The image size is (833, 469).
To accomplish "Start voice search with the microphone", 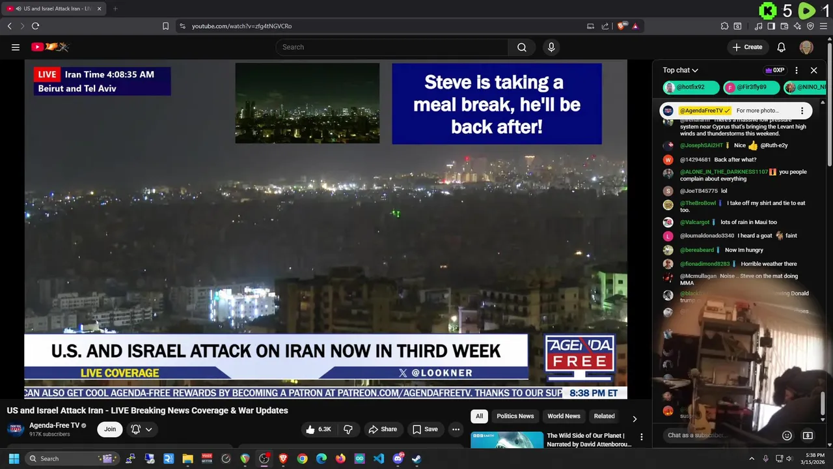I will click(551, 47).
